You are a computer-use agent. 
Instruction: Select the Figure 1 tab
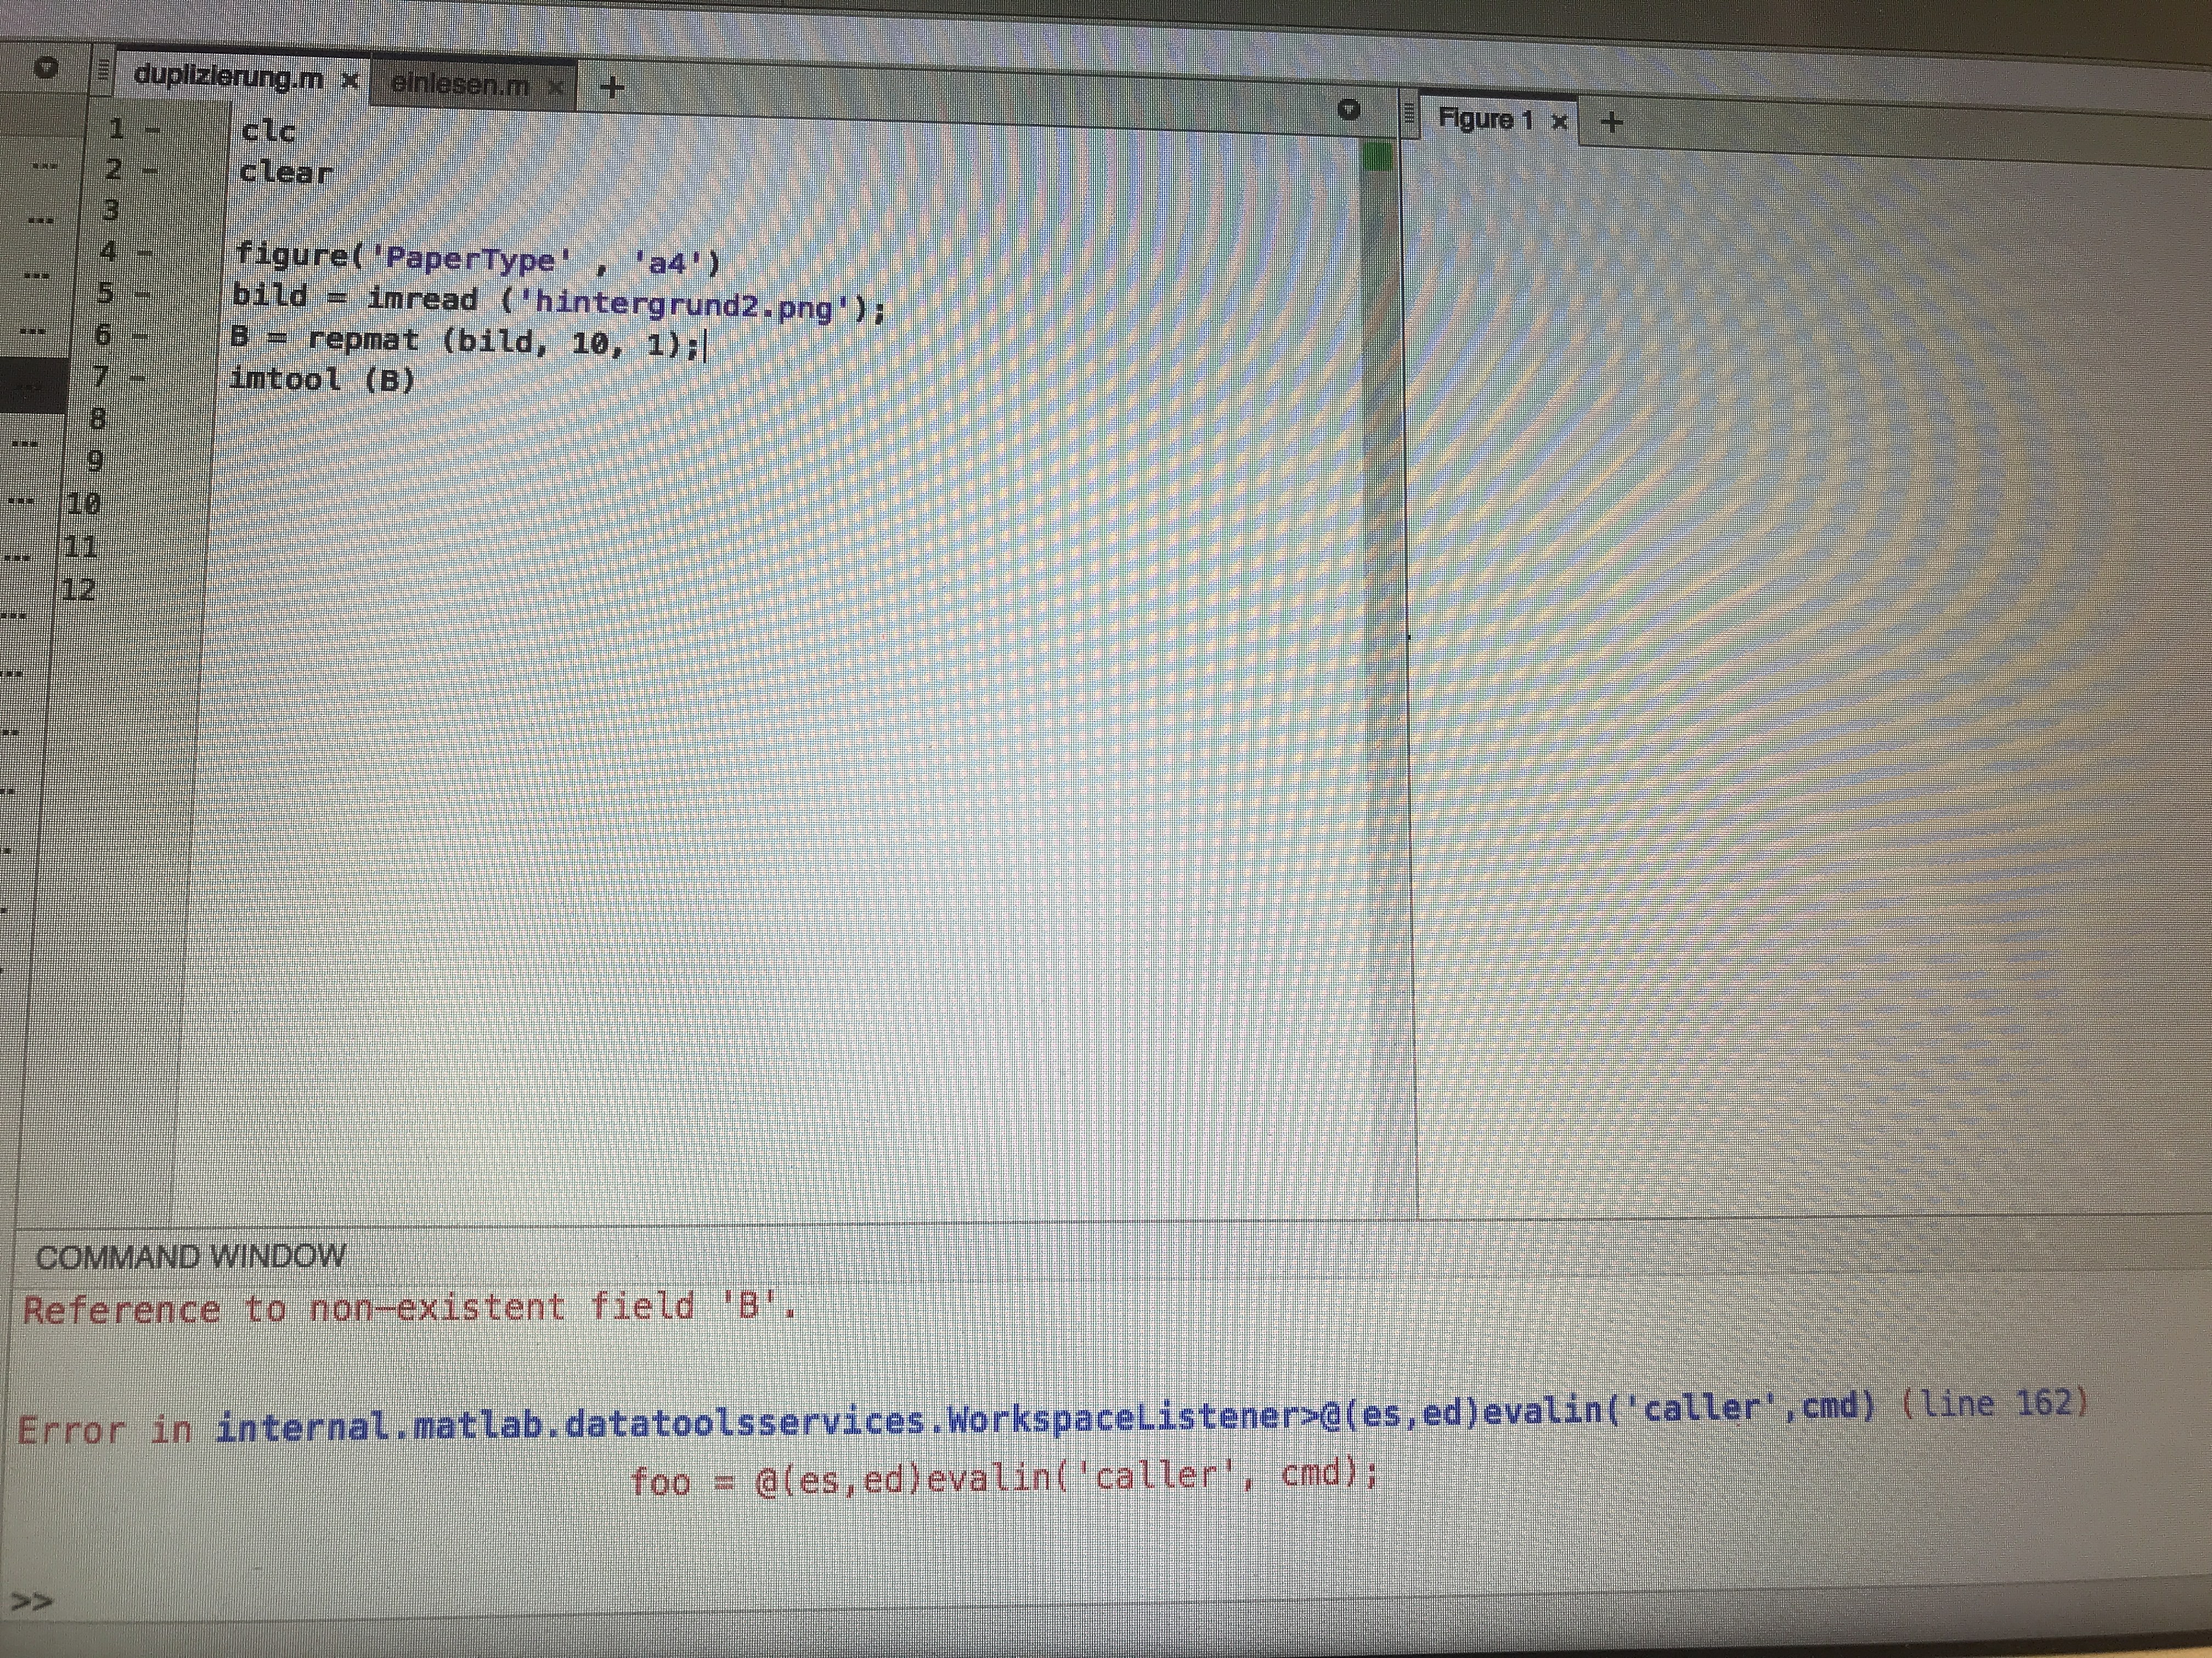[x=1484, y=119]
